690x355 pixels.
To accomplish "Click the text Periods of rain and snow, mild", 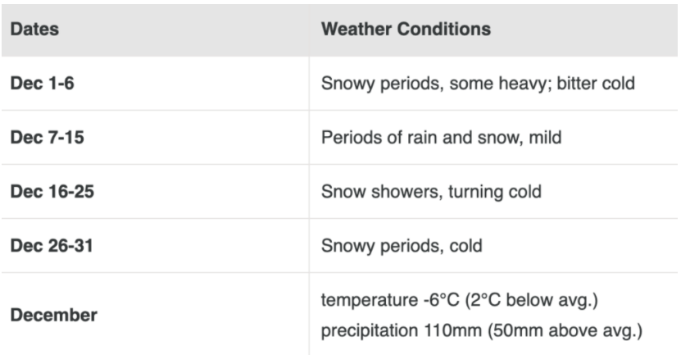I will pos(442,138).
